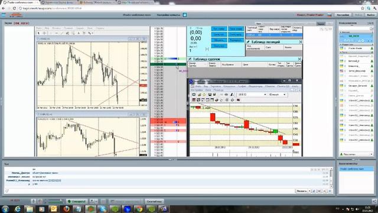Image resolution: width=378 pixels, height=213 pixels.
Task: Open the hamburger menu icon in the conference header
Action: pyautogui.click(x=4, y=15)
